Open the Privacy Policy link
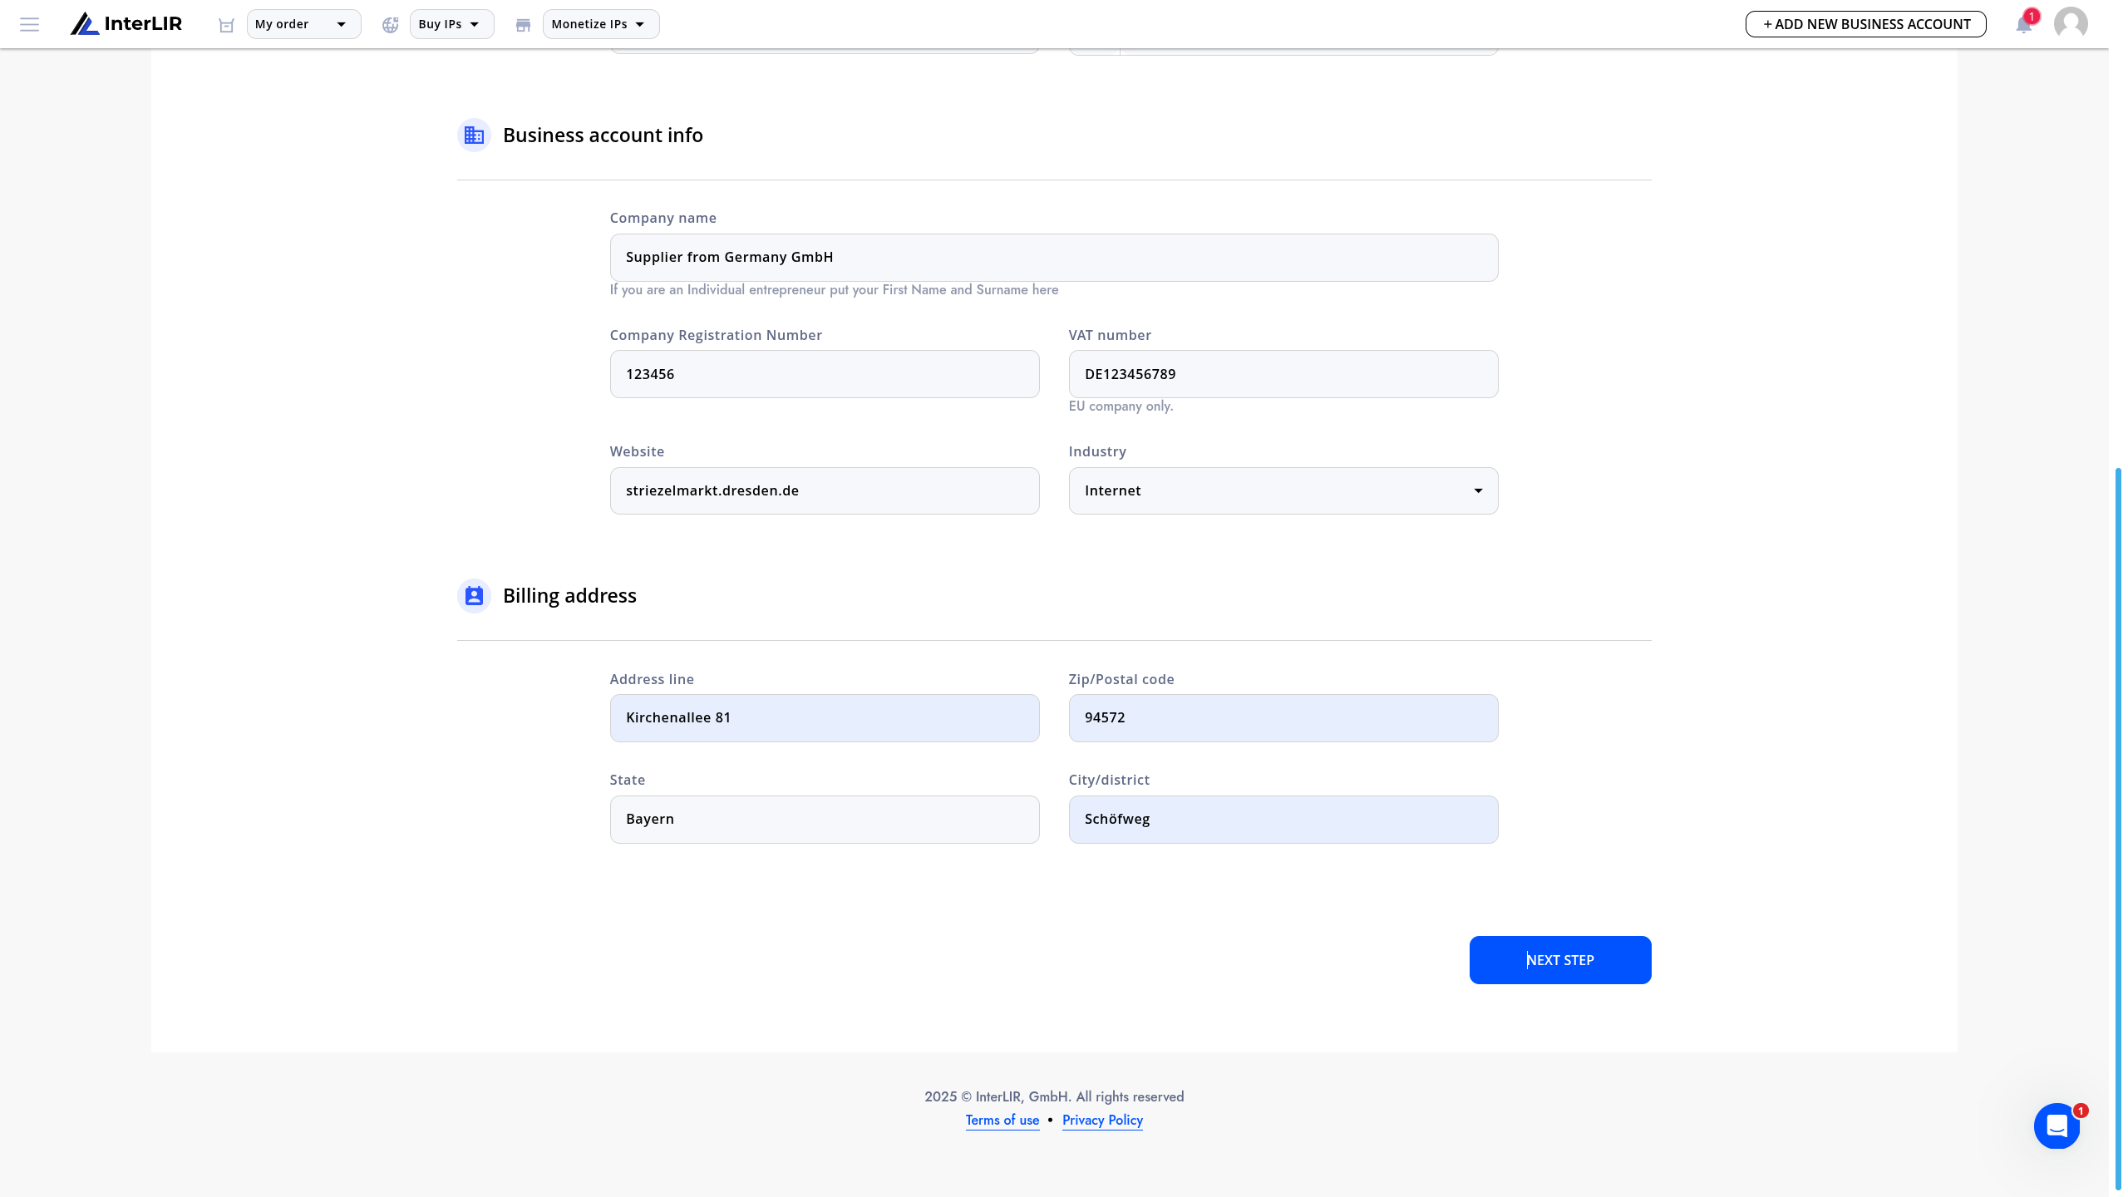 1102,1120
